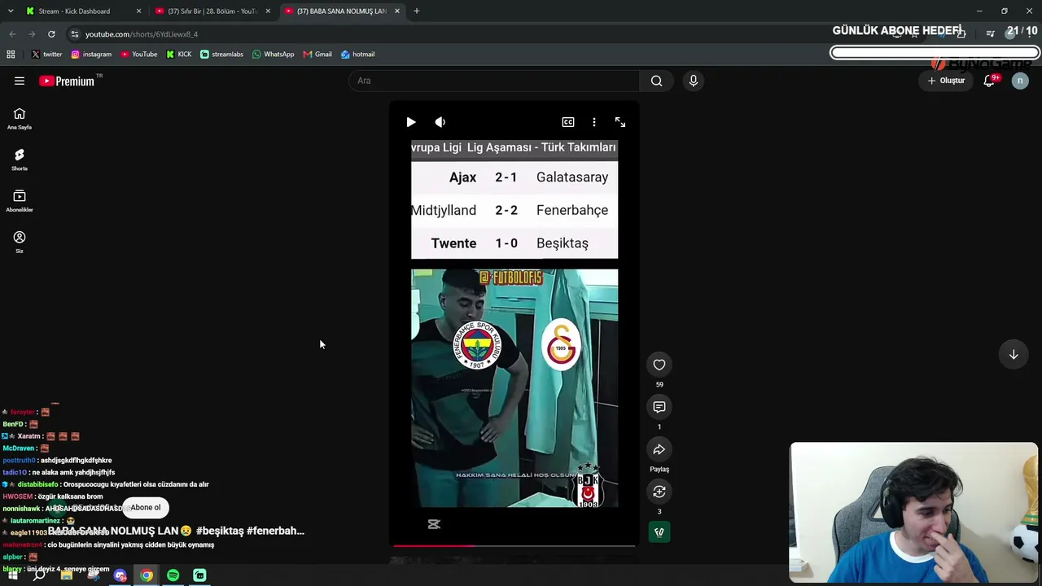
Task: Go back to the previous page
Action: 12,34
